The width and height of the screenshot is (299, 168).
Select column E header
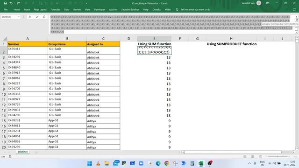pos(154,39)
